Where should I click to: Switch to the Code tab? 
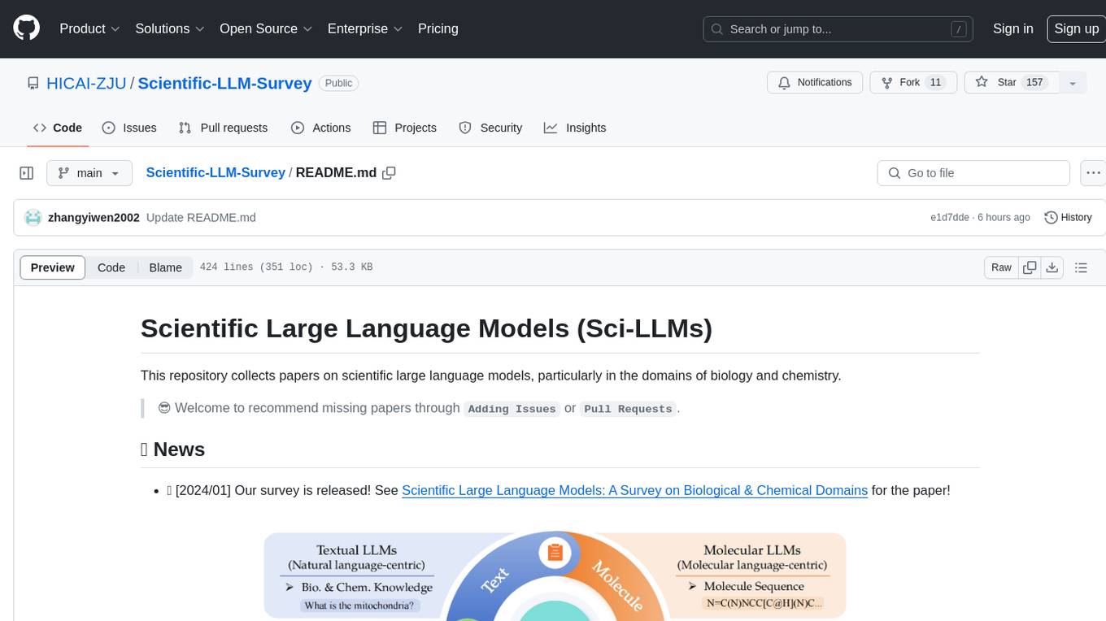point(58,128)
